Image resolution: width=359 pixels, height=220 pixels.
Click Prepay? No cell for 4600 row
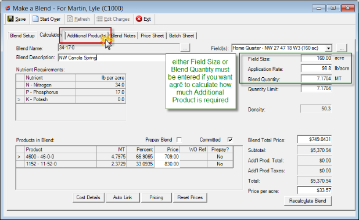pos(220,157)
